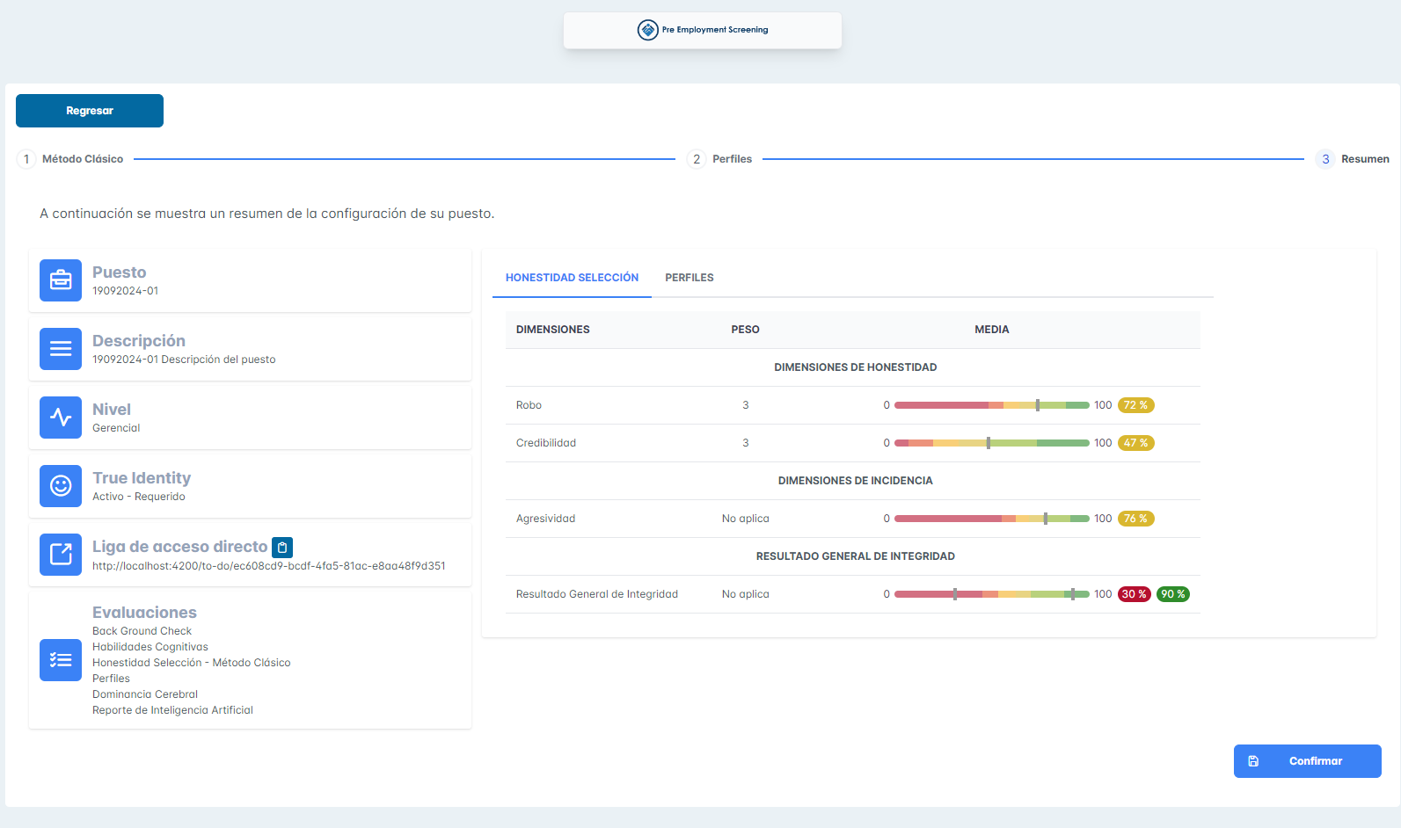
Task: Copy the direct access link via clipboard icon
Action: [x=282, y=548]
